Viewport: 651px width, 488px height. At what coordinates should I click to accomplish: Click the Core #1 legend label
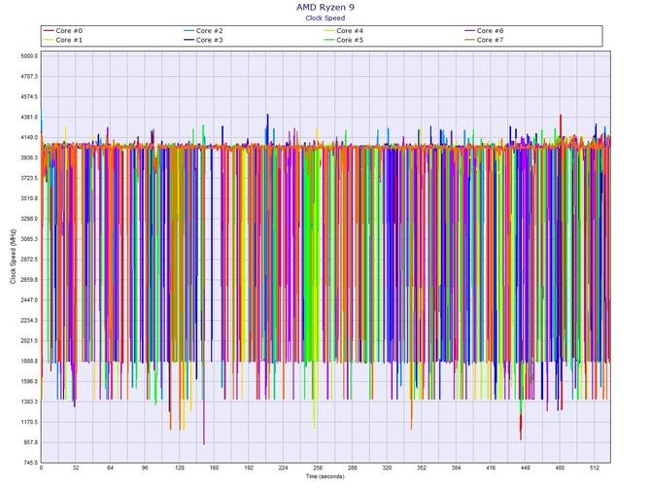(69, 40)
